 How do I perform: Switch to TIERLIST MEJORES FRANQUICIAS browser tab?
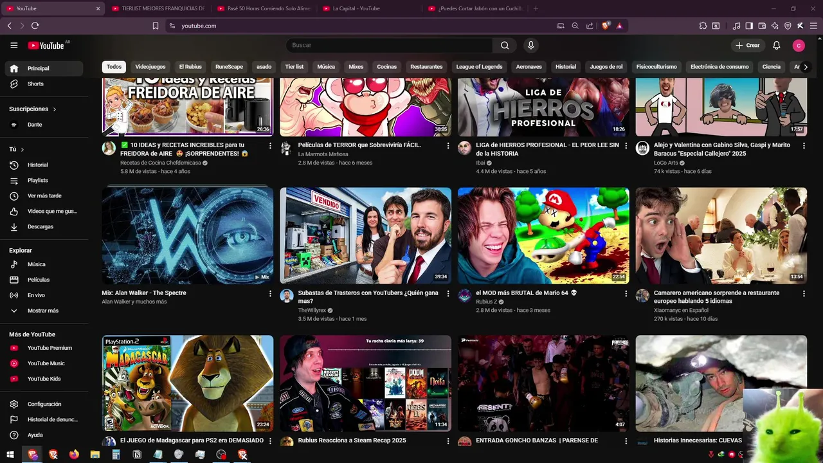pos(159,8)
